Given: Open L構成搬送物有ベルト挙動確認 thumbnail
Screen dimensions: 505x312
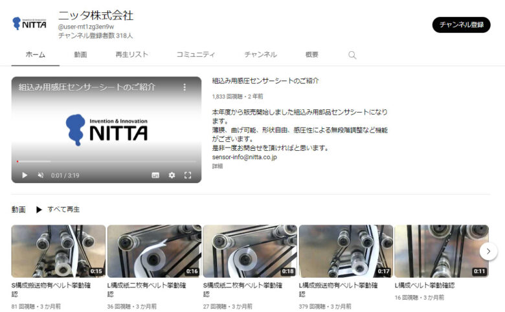Looking at the screenshot, I should [x=346, y=251].
